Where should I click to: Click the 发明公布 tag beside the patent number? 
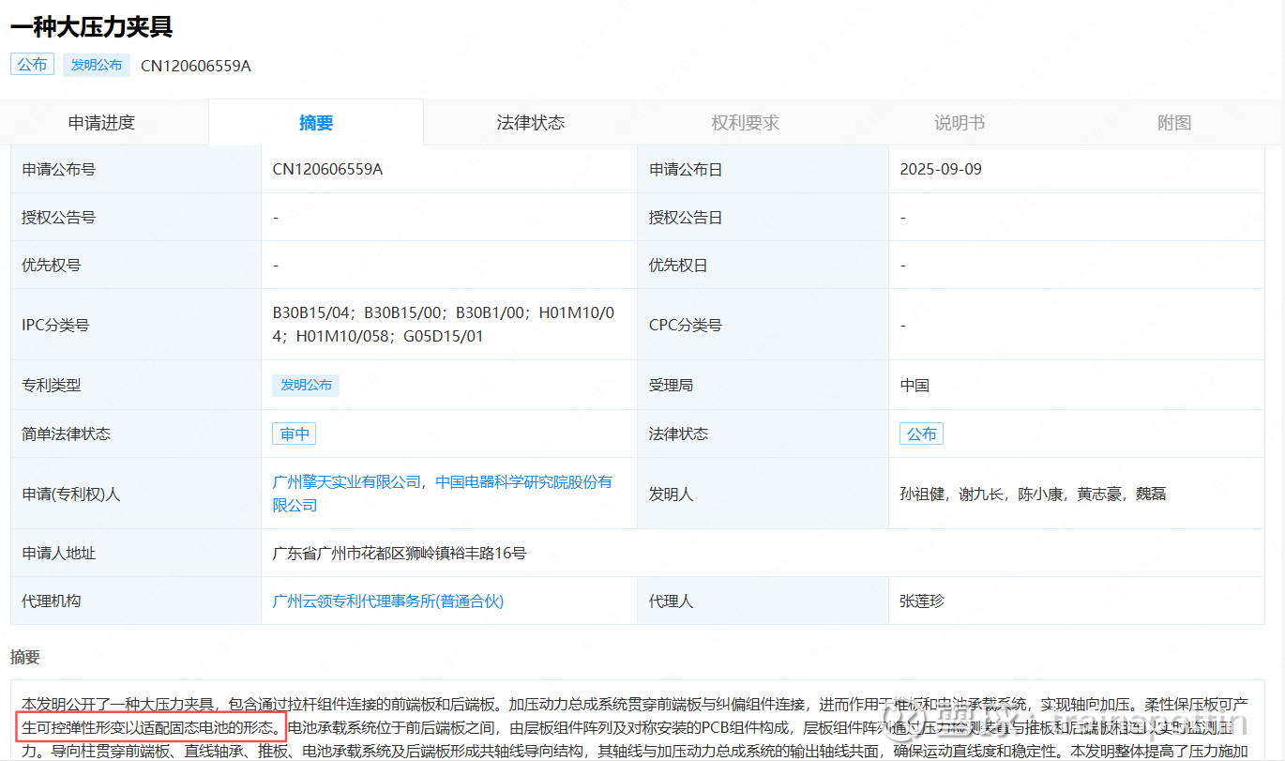[97, 65]
